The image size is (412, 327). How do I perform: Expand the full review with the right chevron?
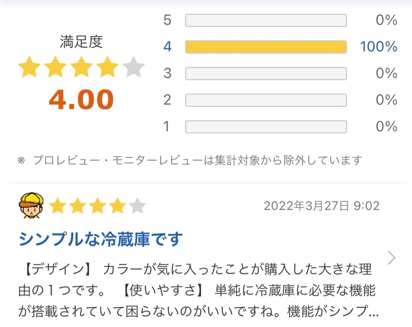[392, 258]
